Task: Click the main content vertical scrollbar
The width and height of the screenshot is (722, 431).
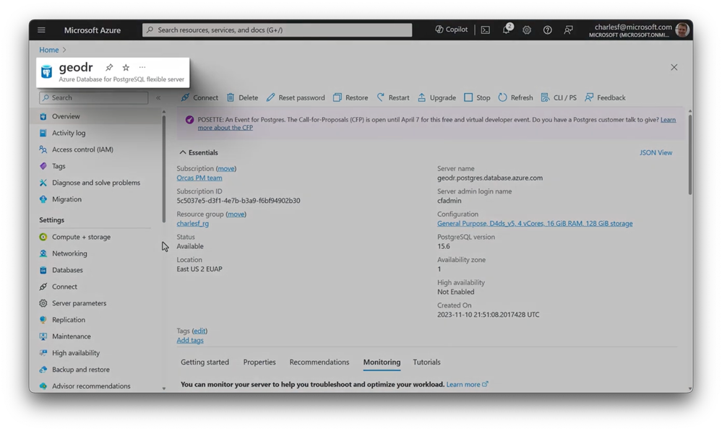Action: pos(689,154)
